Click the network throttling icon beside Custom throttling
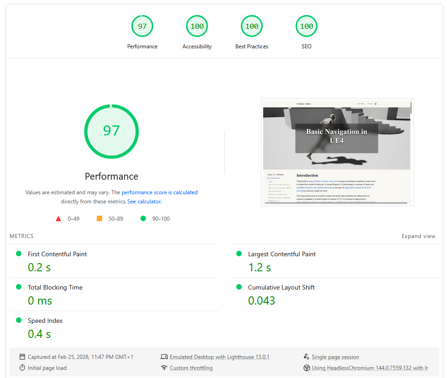Screen dimensions: 447x378 click(164, 368)
